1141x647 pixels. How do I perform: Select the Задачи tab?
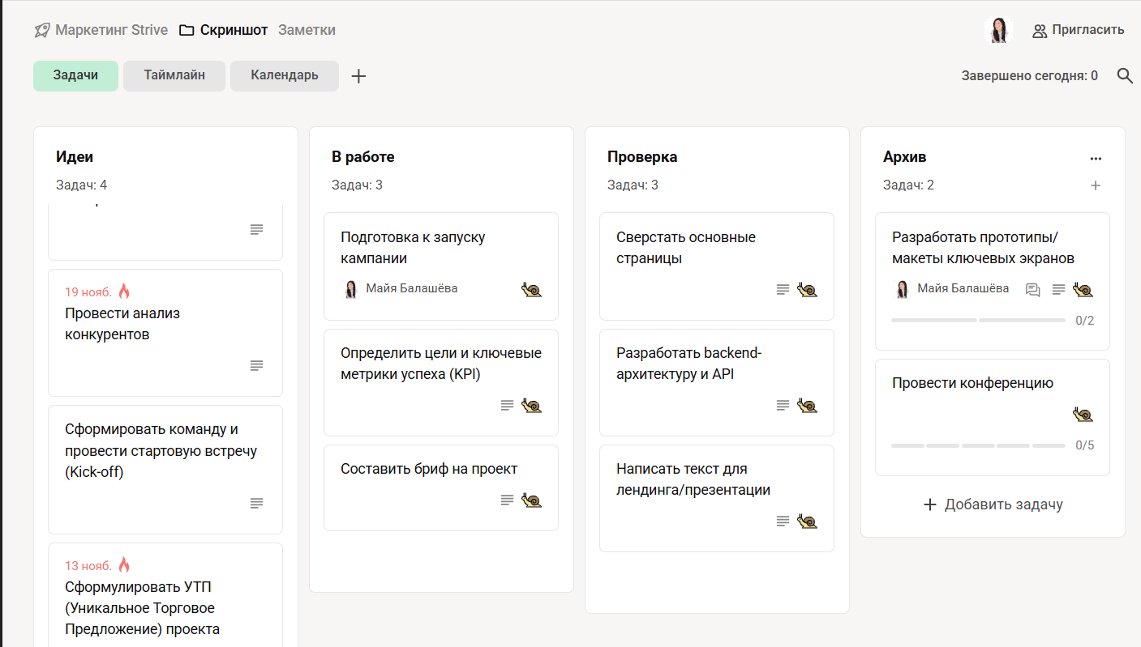click(76, 76)
